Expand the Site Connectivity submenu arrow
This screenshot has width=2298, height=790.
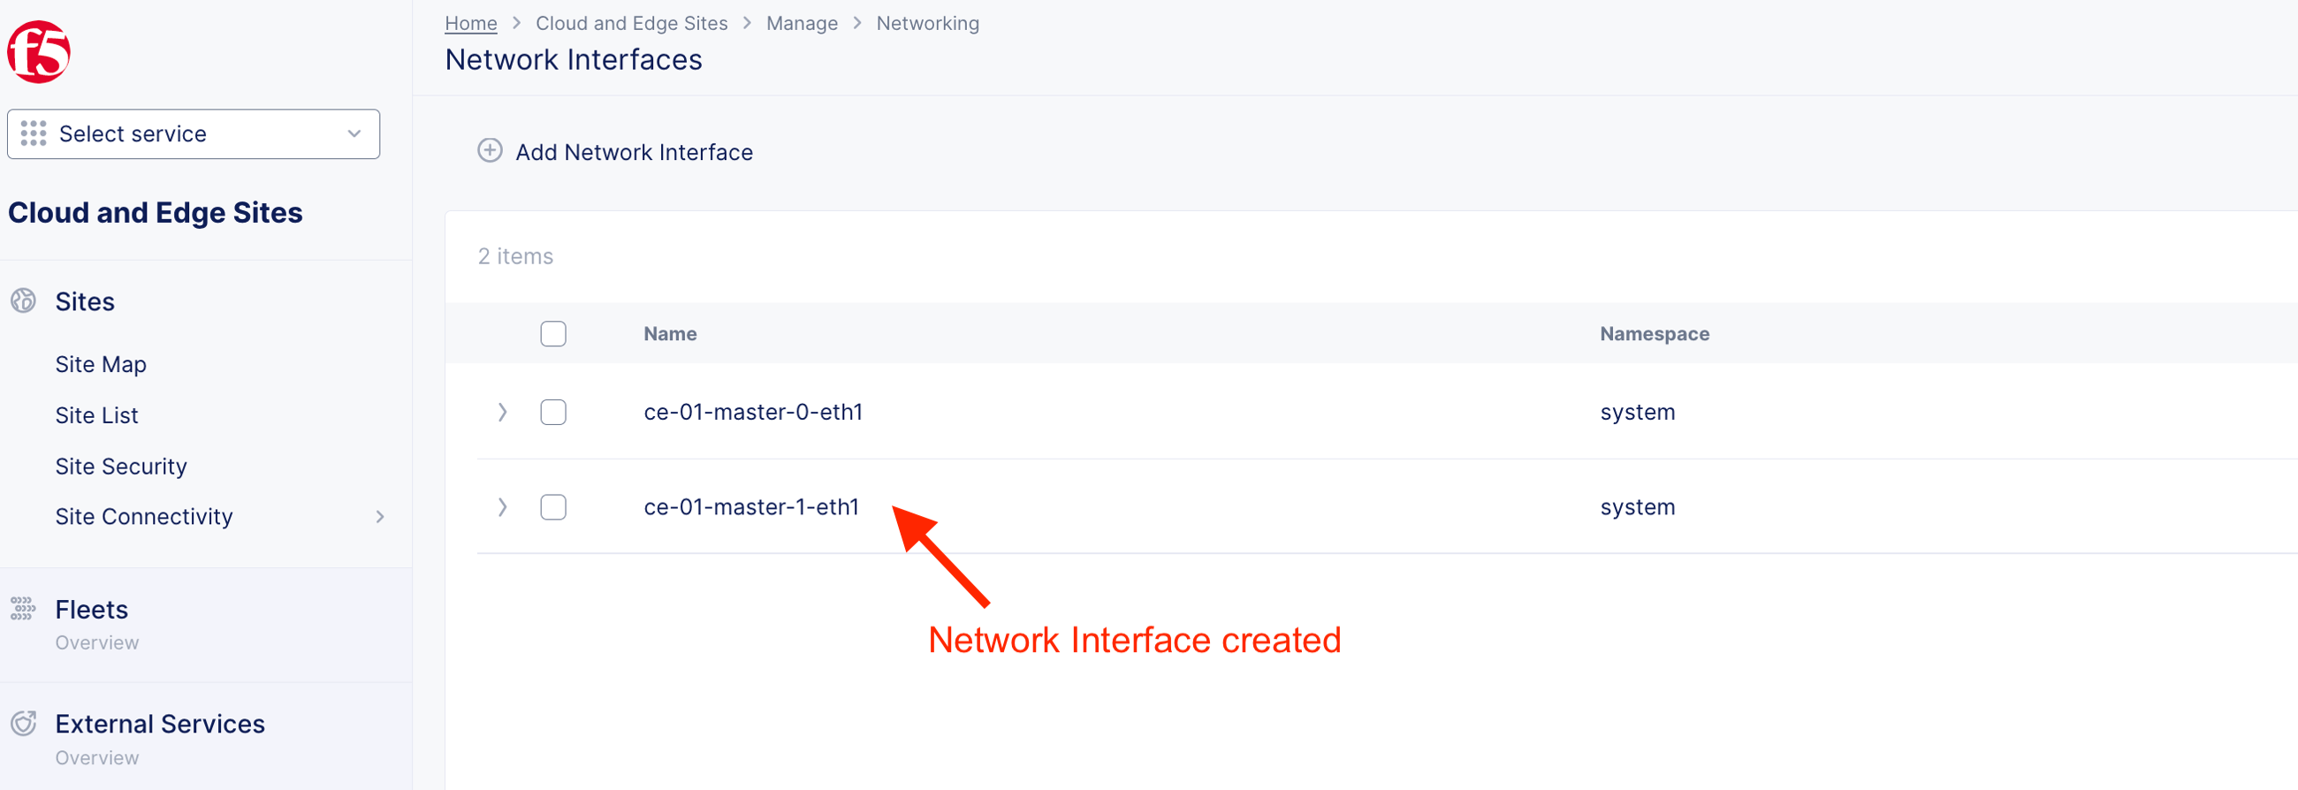(x=380, y=517)
